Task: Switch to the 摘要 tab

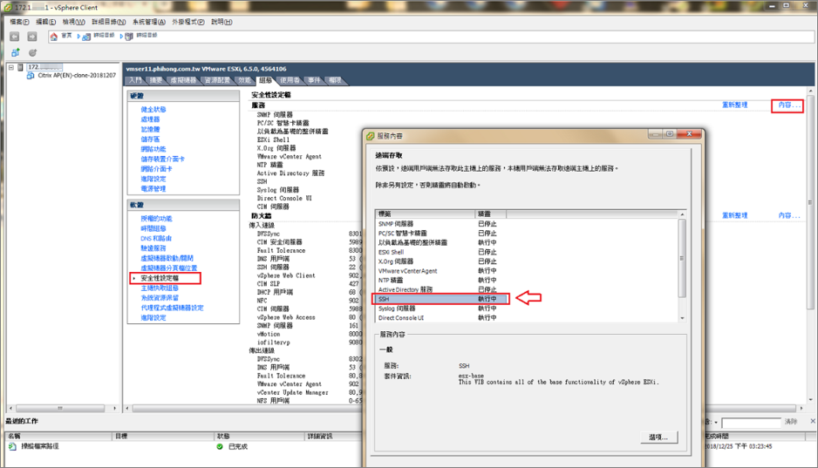Action: point(156,80)
